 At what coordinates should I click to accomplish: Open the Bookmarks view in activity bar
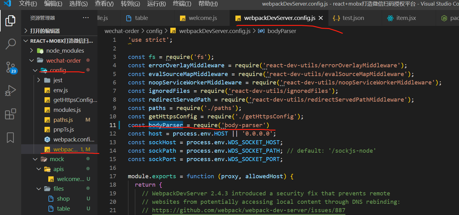pos(10,137)
